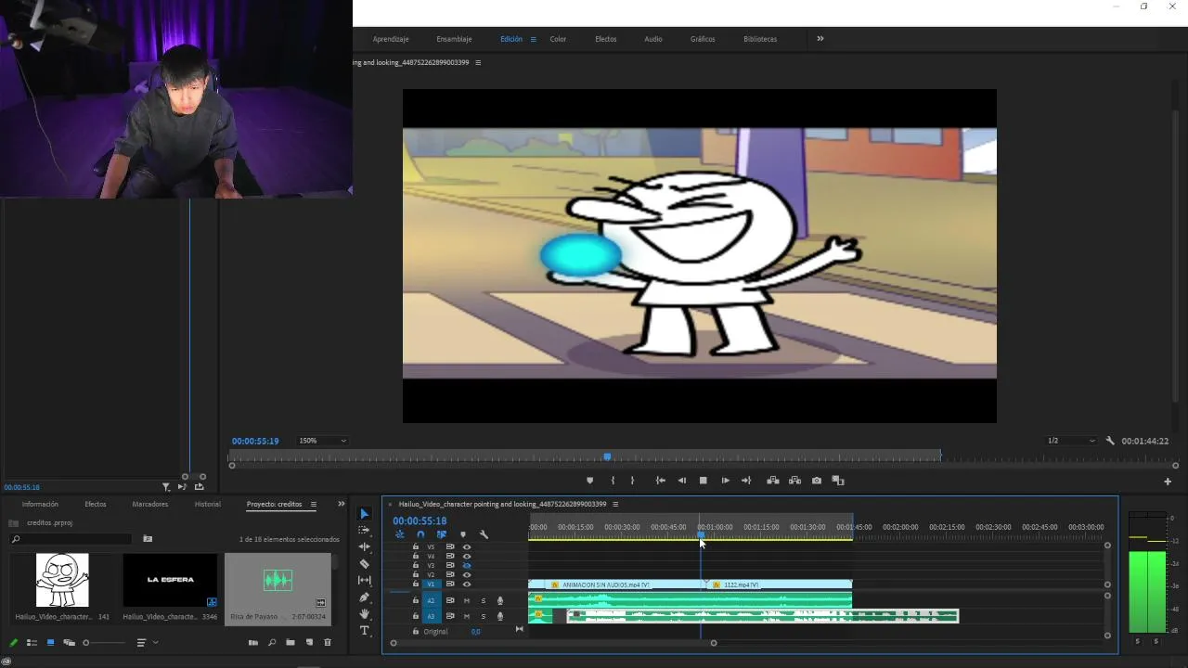Select the Razor tool
Screen dimensions: 1188x668
[x=364, y=564]
